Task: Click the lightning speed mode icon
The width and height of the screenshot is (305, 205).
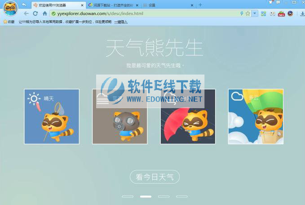Action: click(x=242, y=13)
